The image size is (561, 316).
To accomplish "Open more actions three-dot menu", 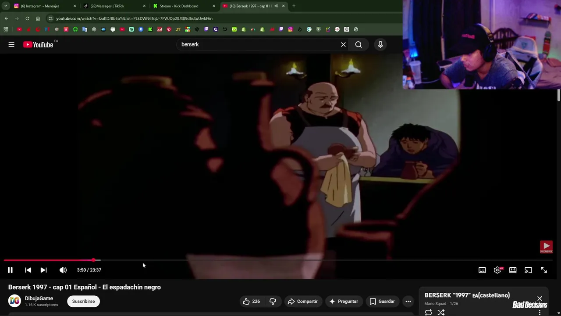I will [408, 301].
